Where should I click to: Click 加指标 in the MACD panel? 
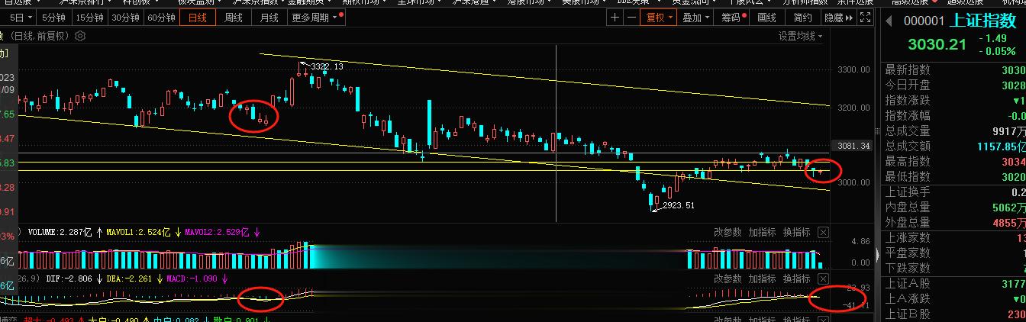pos(762,279)
